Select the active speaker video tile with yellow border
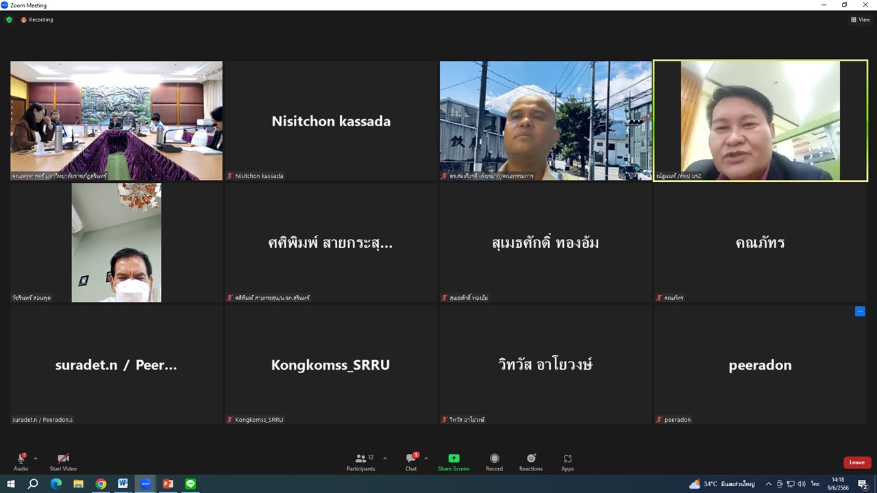Image resolution: width=877 pixels, height=493 pixels. coord(761,121)
